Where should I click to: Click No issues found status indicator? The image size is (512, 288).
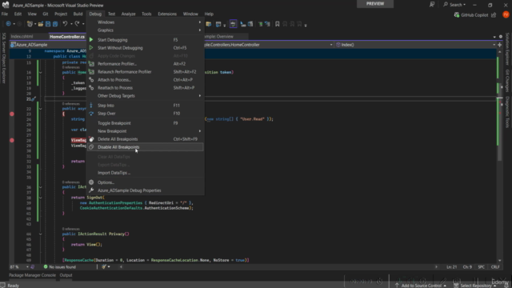(x=60, y=266)
